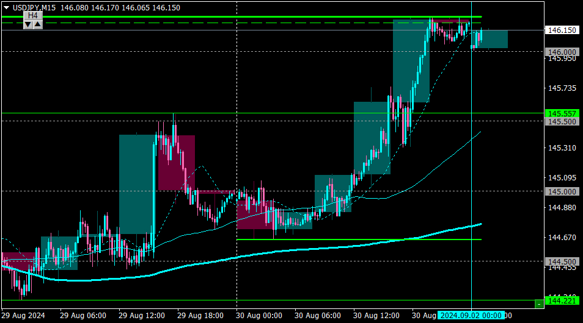Click the down arrow under H4

(28, 25)
